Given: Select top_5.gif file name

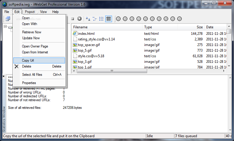Looking at the screenshot, I should [85, 50].
